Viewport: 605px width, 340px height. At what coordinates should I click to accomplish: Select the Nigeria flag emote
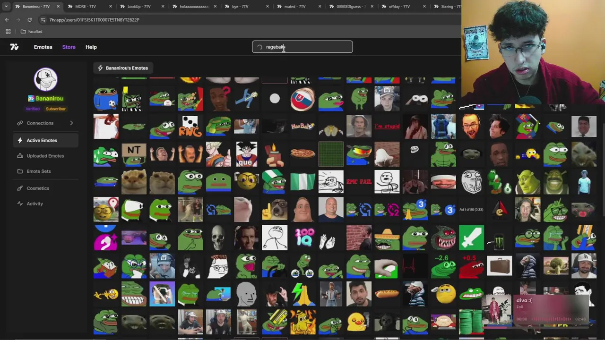[302, 182]
